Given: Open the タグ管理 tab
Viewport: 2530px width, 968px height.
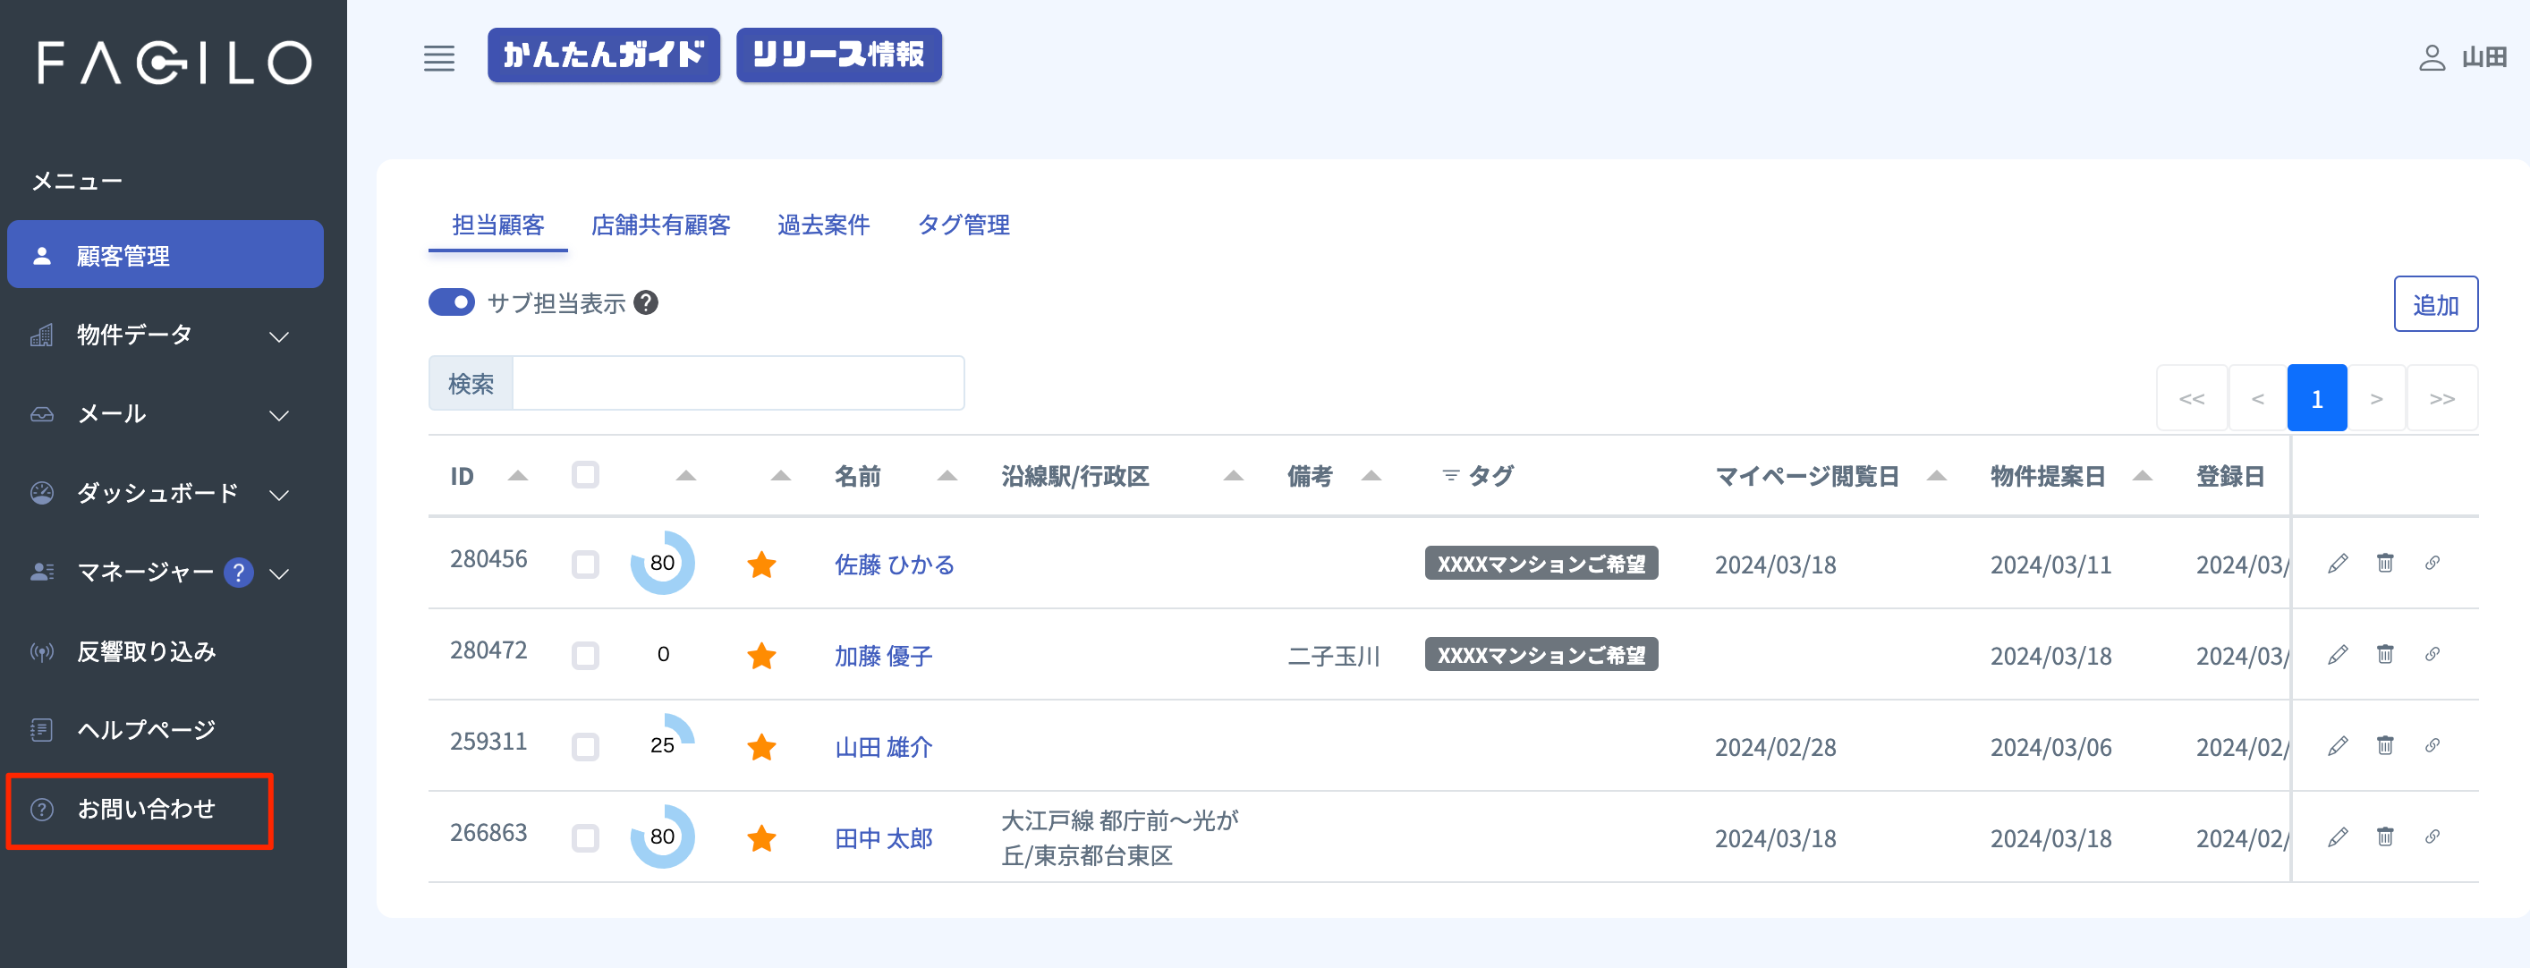Looking at the screenshot, I should pos(963,225).
